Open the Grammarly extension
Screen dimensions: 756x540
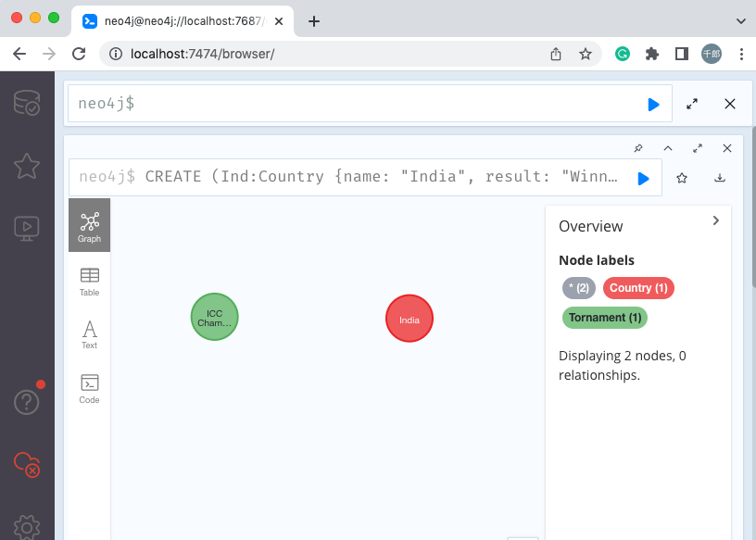pyautogui.click(x=623, y=54)
